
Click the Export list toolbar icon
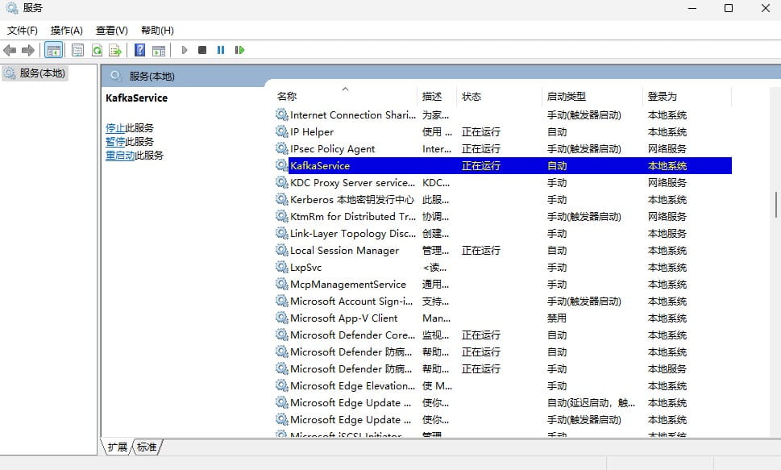click(x=115, y=50)
